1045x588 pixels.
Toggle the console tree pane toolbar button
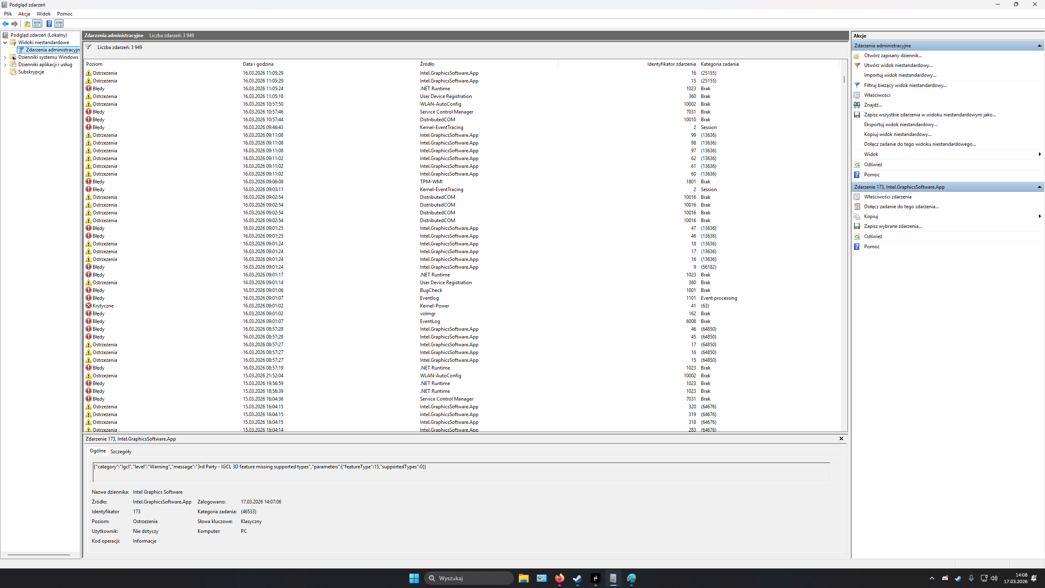coord(37,24)
